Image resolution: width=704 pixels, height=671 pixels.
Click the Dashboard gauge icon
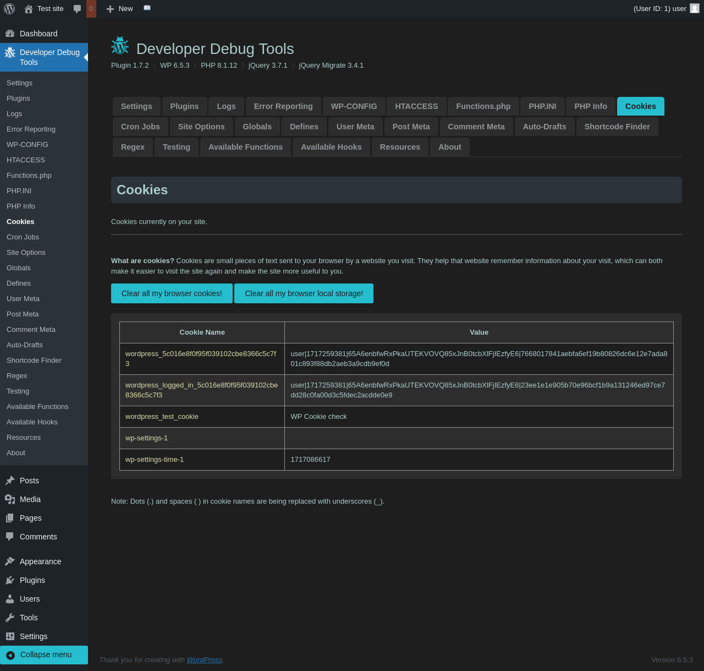[10, 34]
